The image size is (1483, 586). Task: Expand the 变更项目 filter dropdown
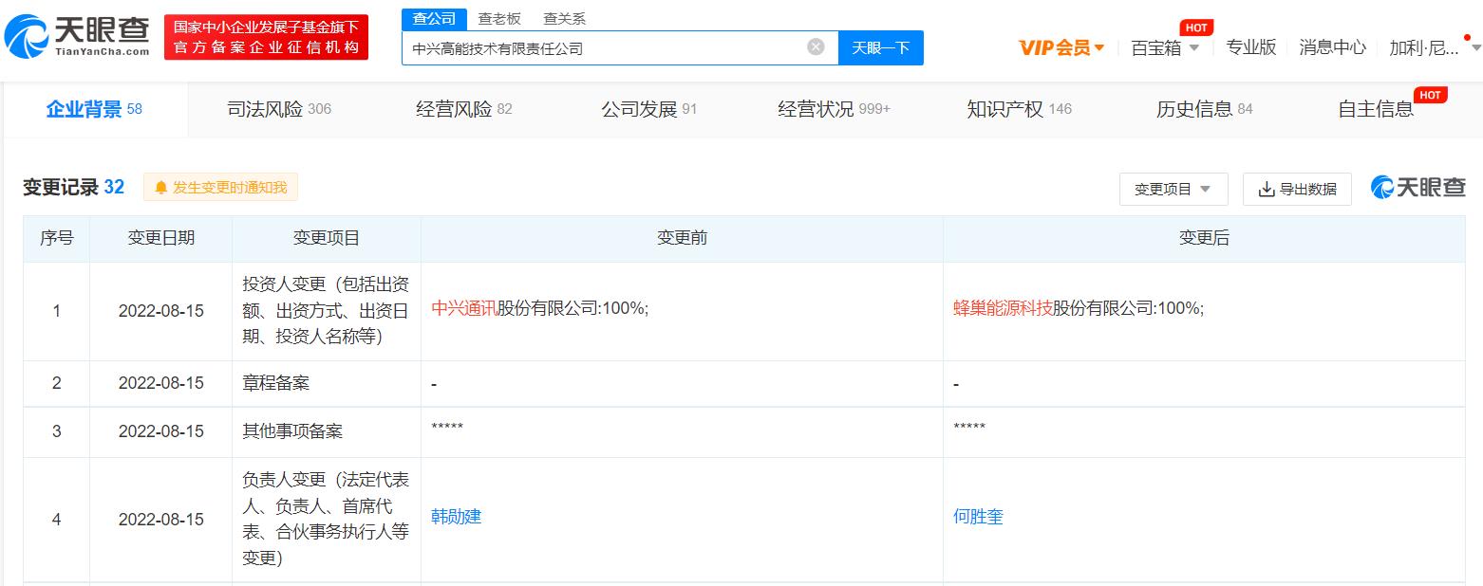tap(1173, 189)
